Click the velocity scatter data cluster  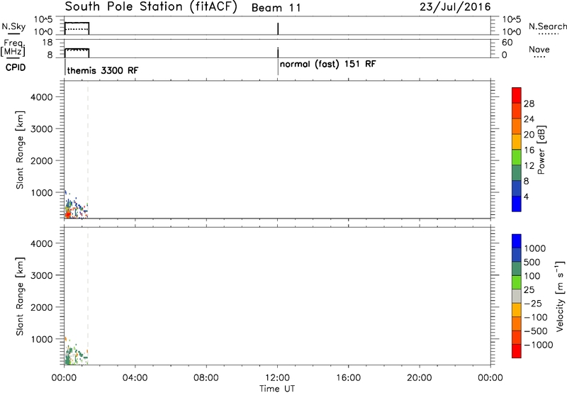coord(76,353)
